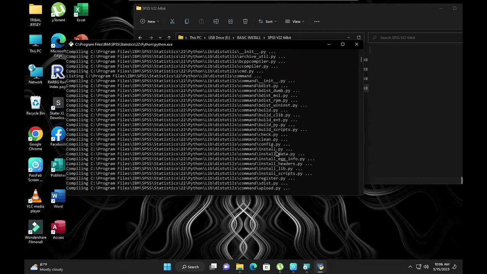Select the Access desktop shortcut
This screenshot has height=274, width=487.
[x=58, y=230]
